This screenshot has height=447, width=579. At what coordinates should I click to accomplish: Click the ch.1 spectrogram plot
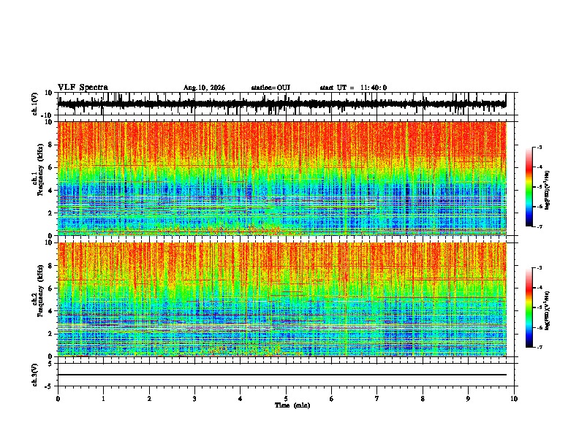281,178
